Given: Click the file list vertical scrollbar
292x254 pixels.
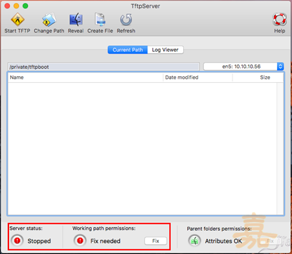Looking at the screenshot, I should pos(280,148).
